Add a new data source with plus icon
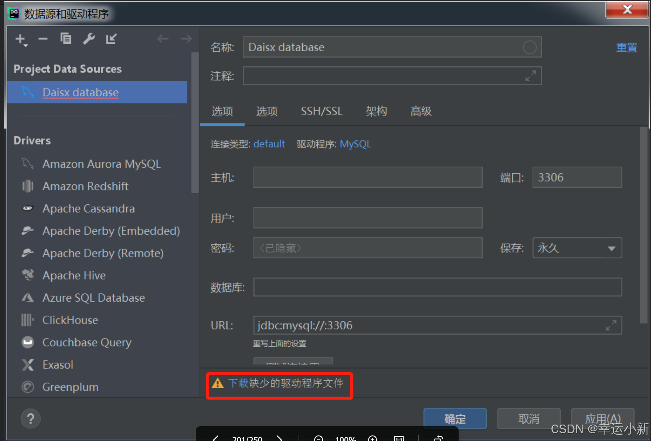Screen dimensions: 651x441 point(21,40)
